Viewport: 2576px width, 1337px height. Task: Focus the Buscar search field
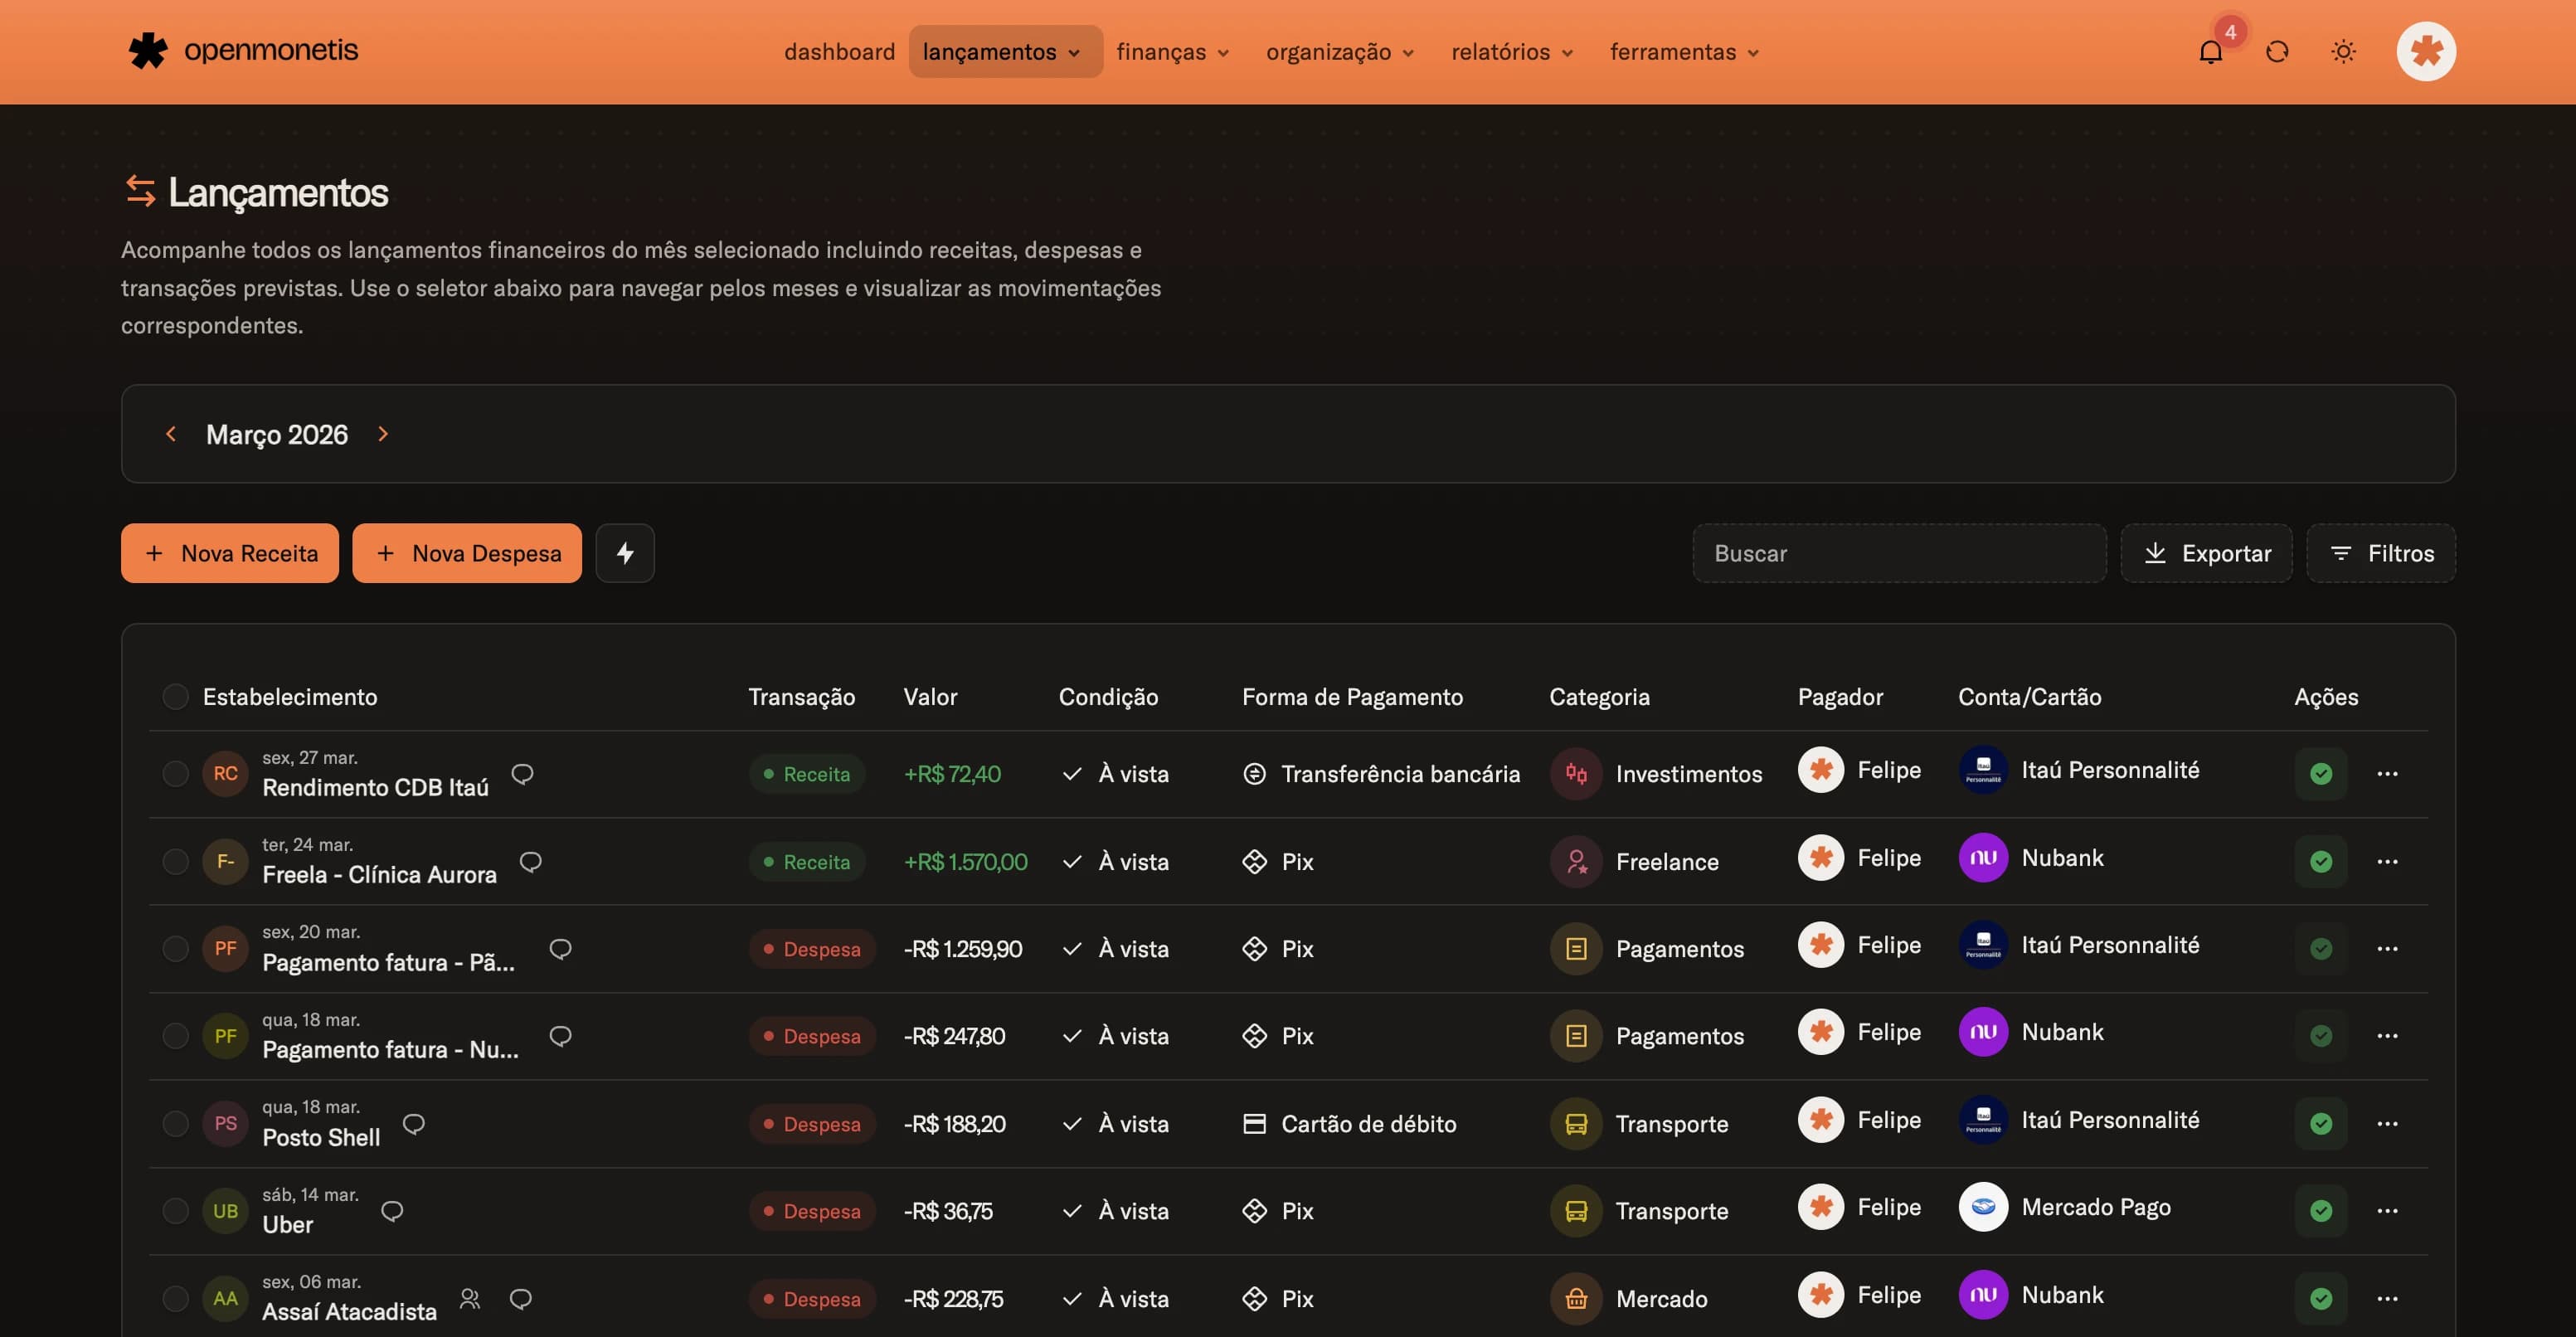[1898, 553]
